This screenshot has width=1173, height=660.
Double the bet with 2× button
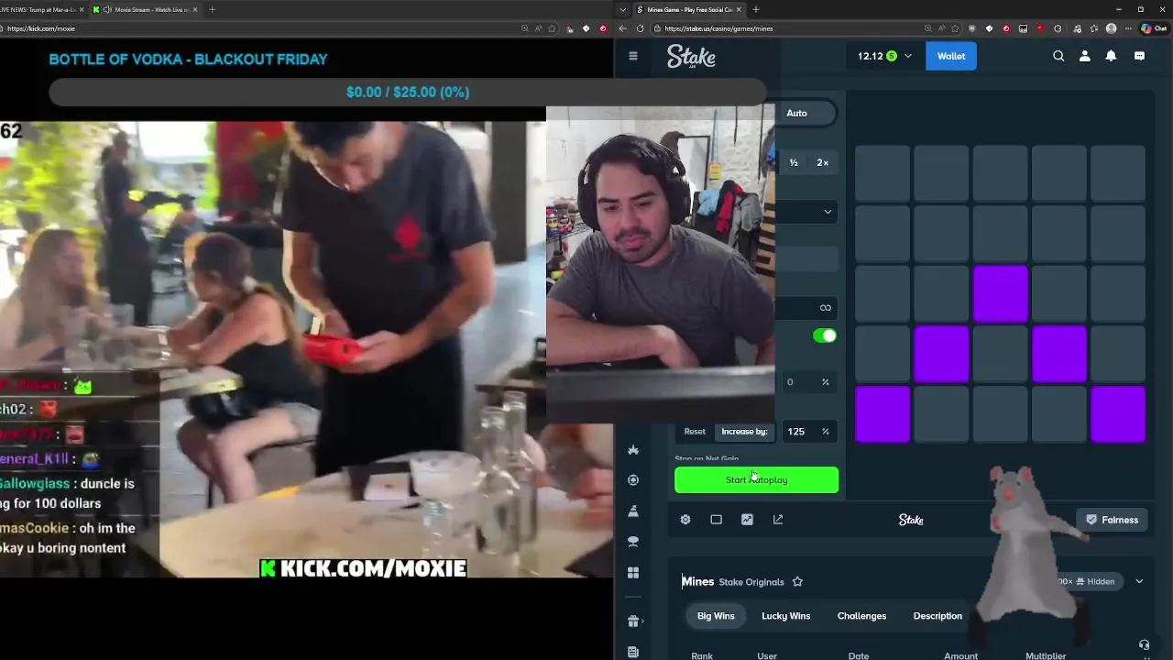[x=822, y=163]
